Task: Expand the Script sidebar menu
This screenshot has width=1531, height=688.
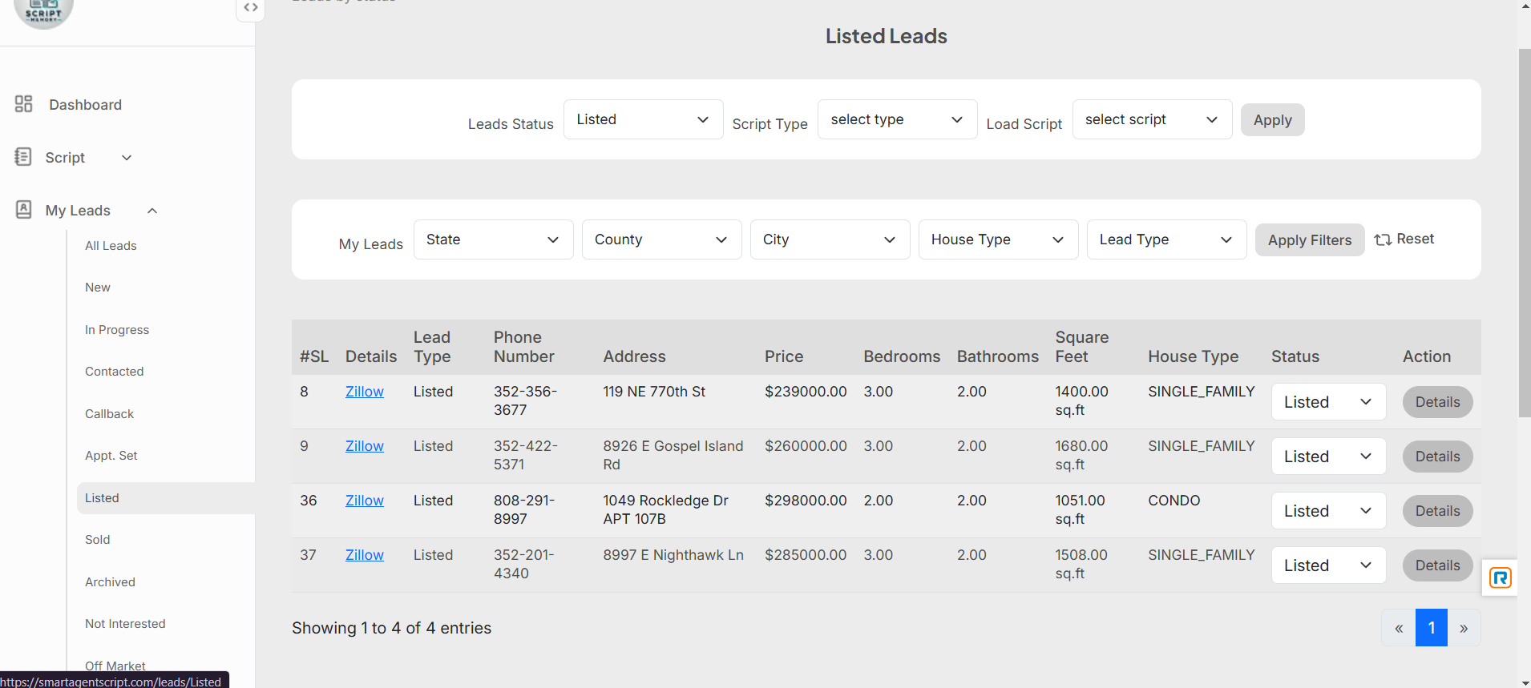Action: click(127, 158)
